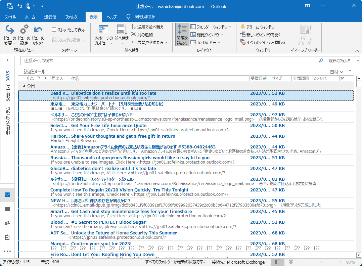Screen dimensions: 362x266
Task: Expand the folder pane chevron
Action: coord(7,60)
